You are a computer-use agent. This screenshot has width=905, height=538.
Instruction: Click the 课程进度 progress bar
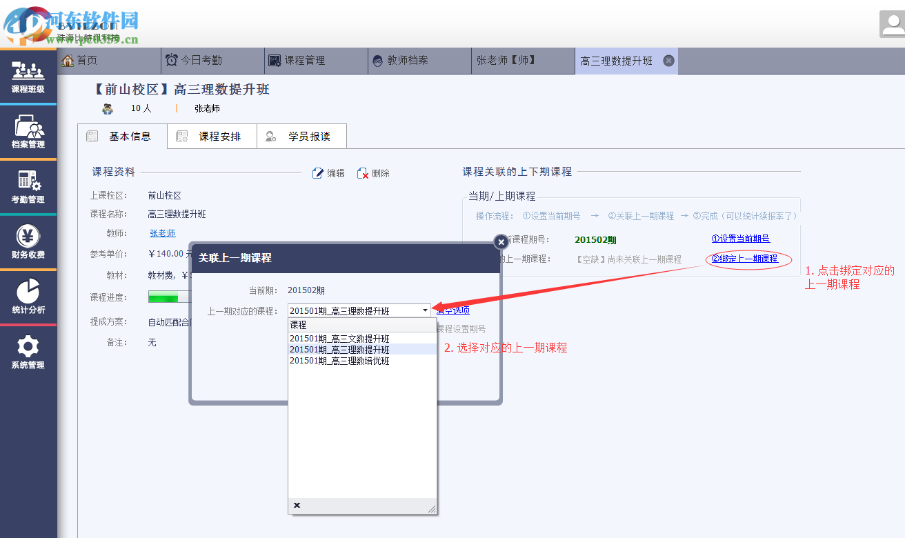[170, 297]
